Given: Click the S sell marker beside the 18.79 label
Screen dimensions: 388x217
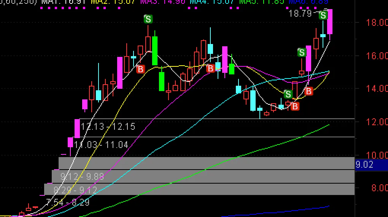Looking at the screenshot, I should [x=323, y=16].
